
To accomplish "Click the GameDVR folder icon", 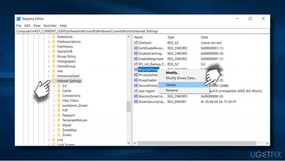I will coord(54,51).
